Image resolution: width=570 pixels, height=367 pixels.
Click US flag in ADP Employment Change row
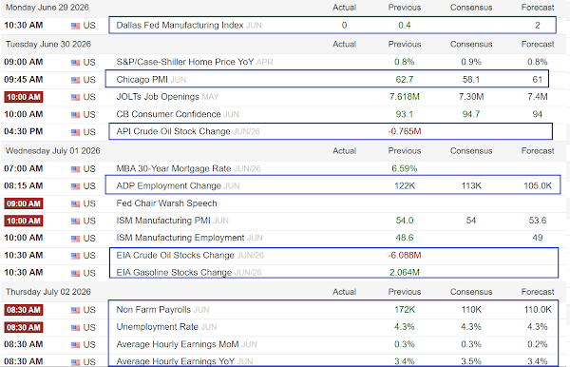tap(75, 186)
